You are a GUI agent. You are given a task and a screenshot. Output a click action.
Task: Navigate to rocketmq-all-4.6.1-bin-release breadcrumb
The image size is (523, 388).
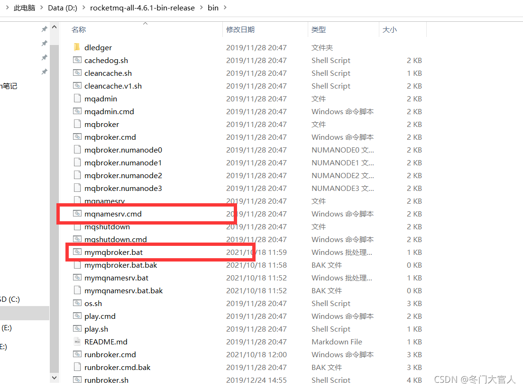coord(142,8)
